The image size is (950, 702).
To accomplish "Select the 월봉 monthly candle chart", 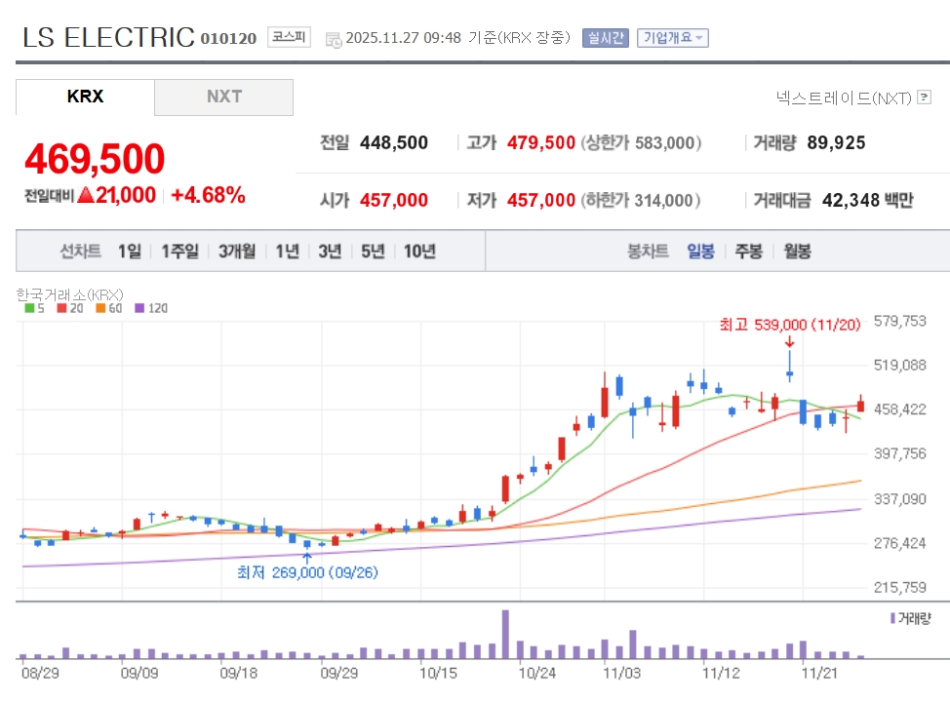I will [797, 251].
